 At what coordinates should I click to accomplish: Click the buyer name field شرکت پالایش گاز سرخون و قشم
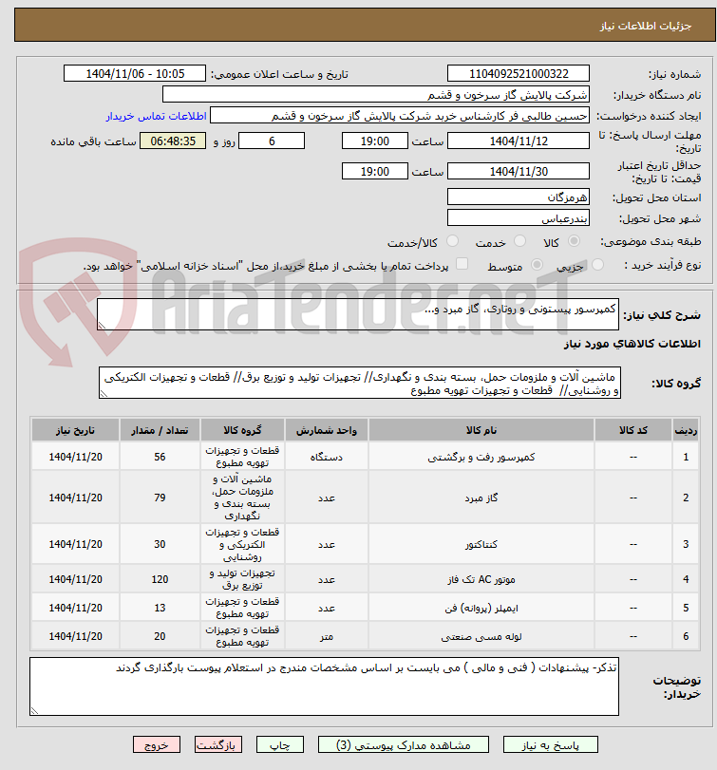(x=376, y=95)
